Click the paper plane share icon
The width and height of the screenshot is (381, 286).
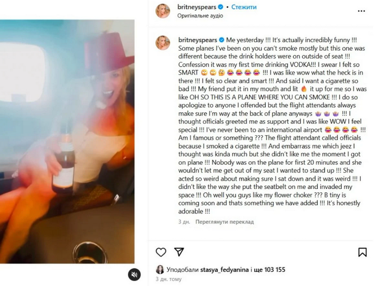(x=179, y=252)
